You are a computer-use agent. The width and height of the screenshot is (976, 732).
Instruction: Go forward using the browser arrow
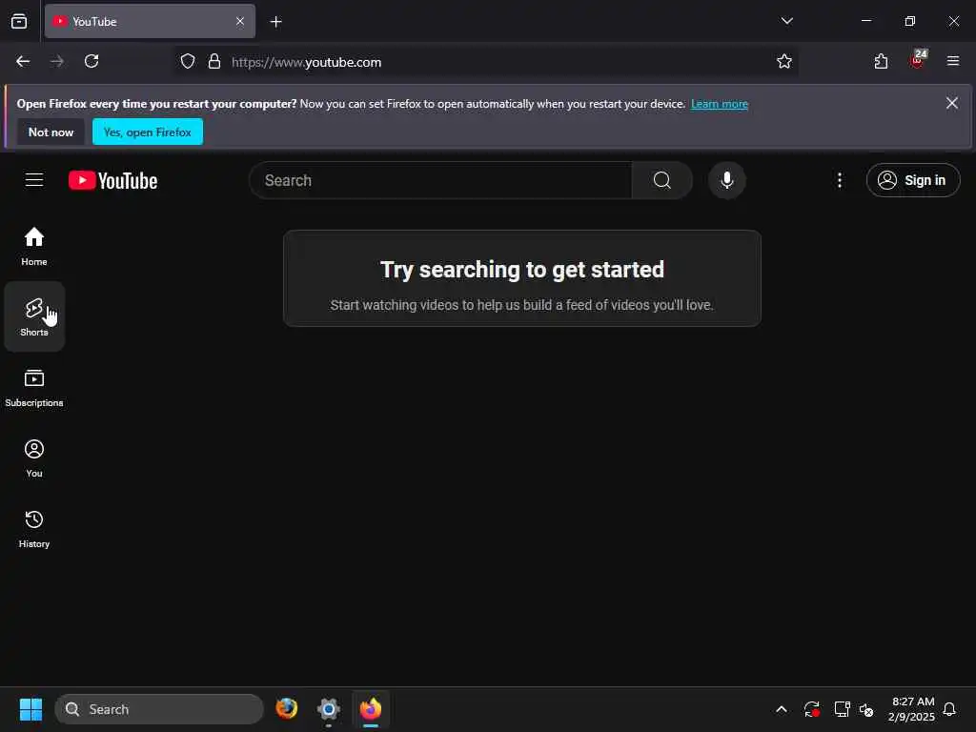pos(57,62)
